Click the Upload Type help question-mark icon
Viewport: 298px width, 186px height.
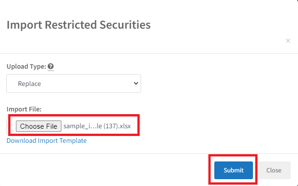click(x=51, y=66)
